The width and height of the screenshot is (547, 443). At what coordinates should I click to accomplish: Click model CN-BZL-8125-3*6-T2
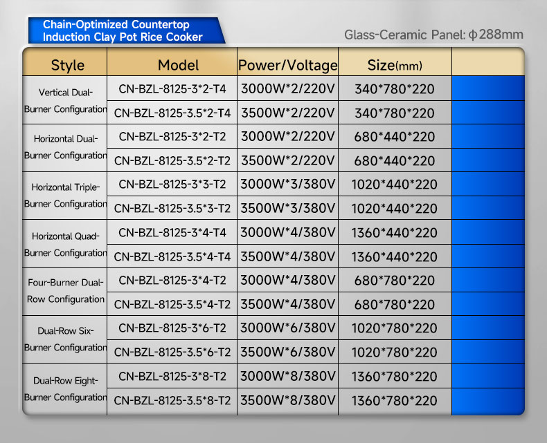(172, 328)
